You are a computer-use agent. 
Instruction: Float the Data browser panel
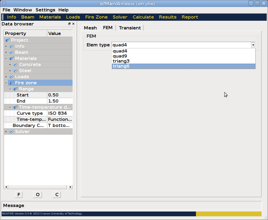pyautogui.click(x=69, y=24)
